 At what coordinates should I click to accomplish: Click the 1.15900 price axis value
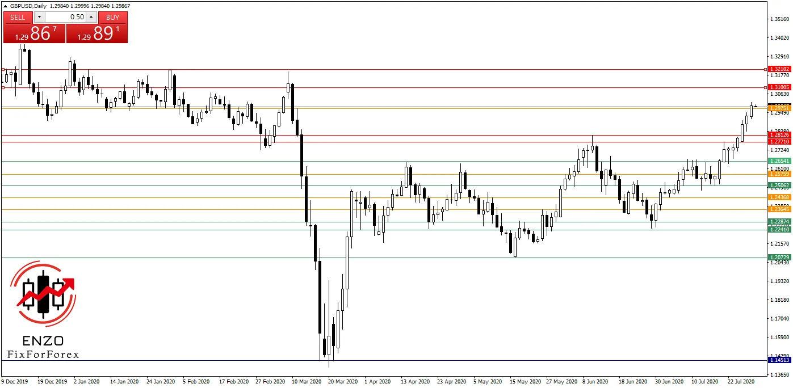[x=779, y=337]
